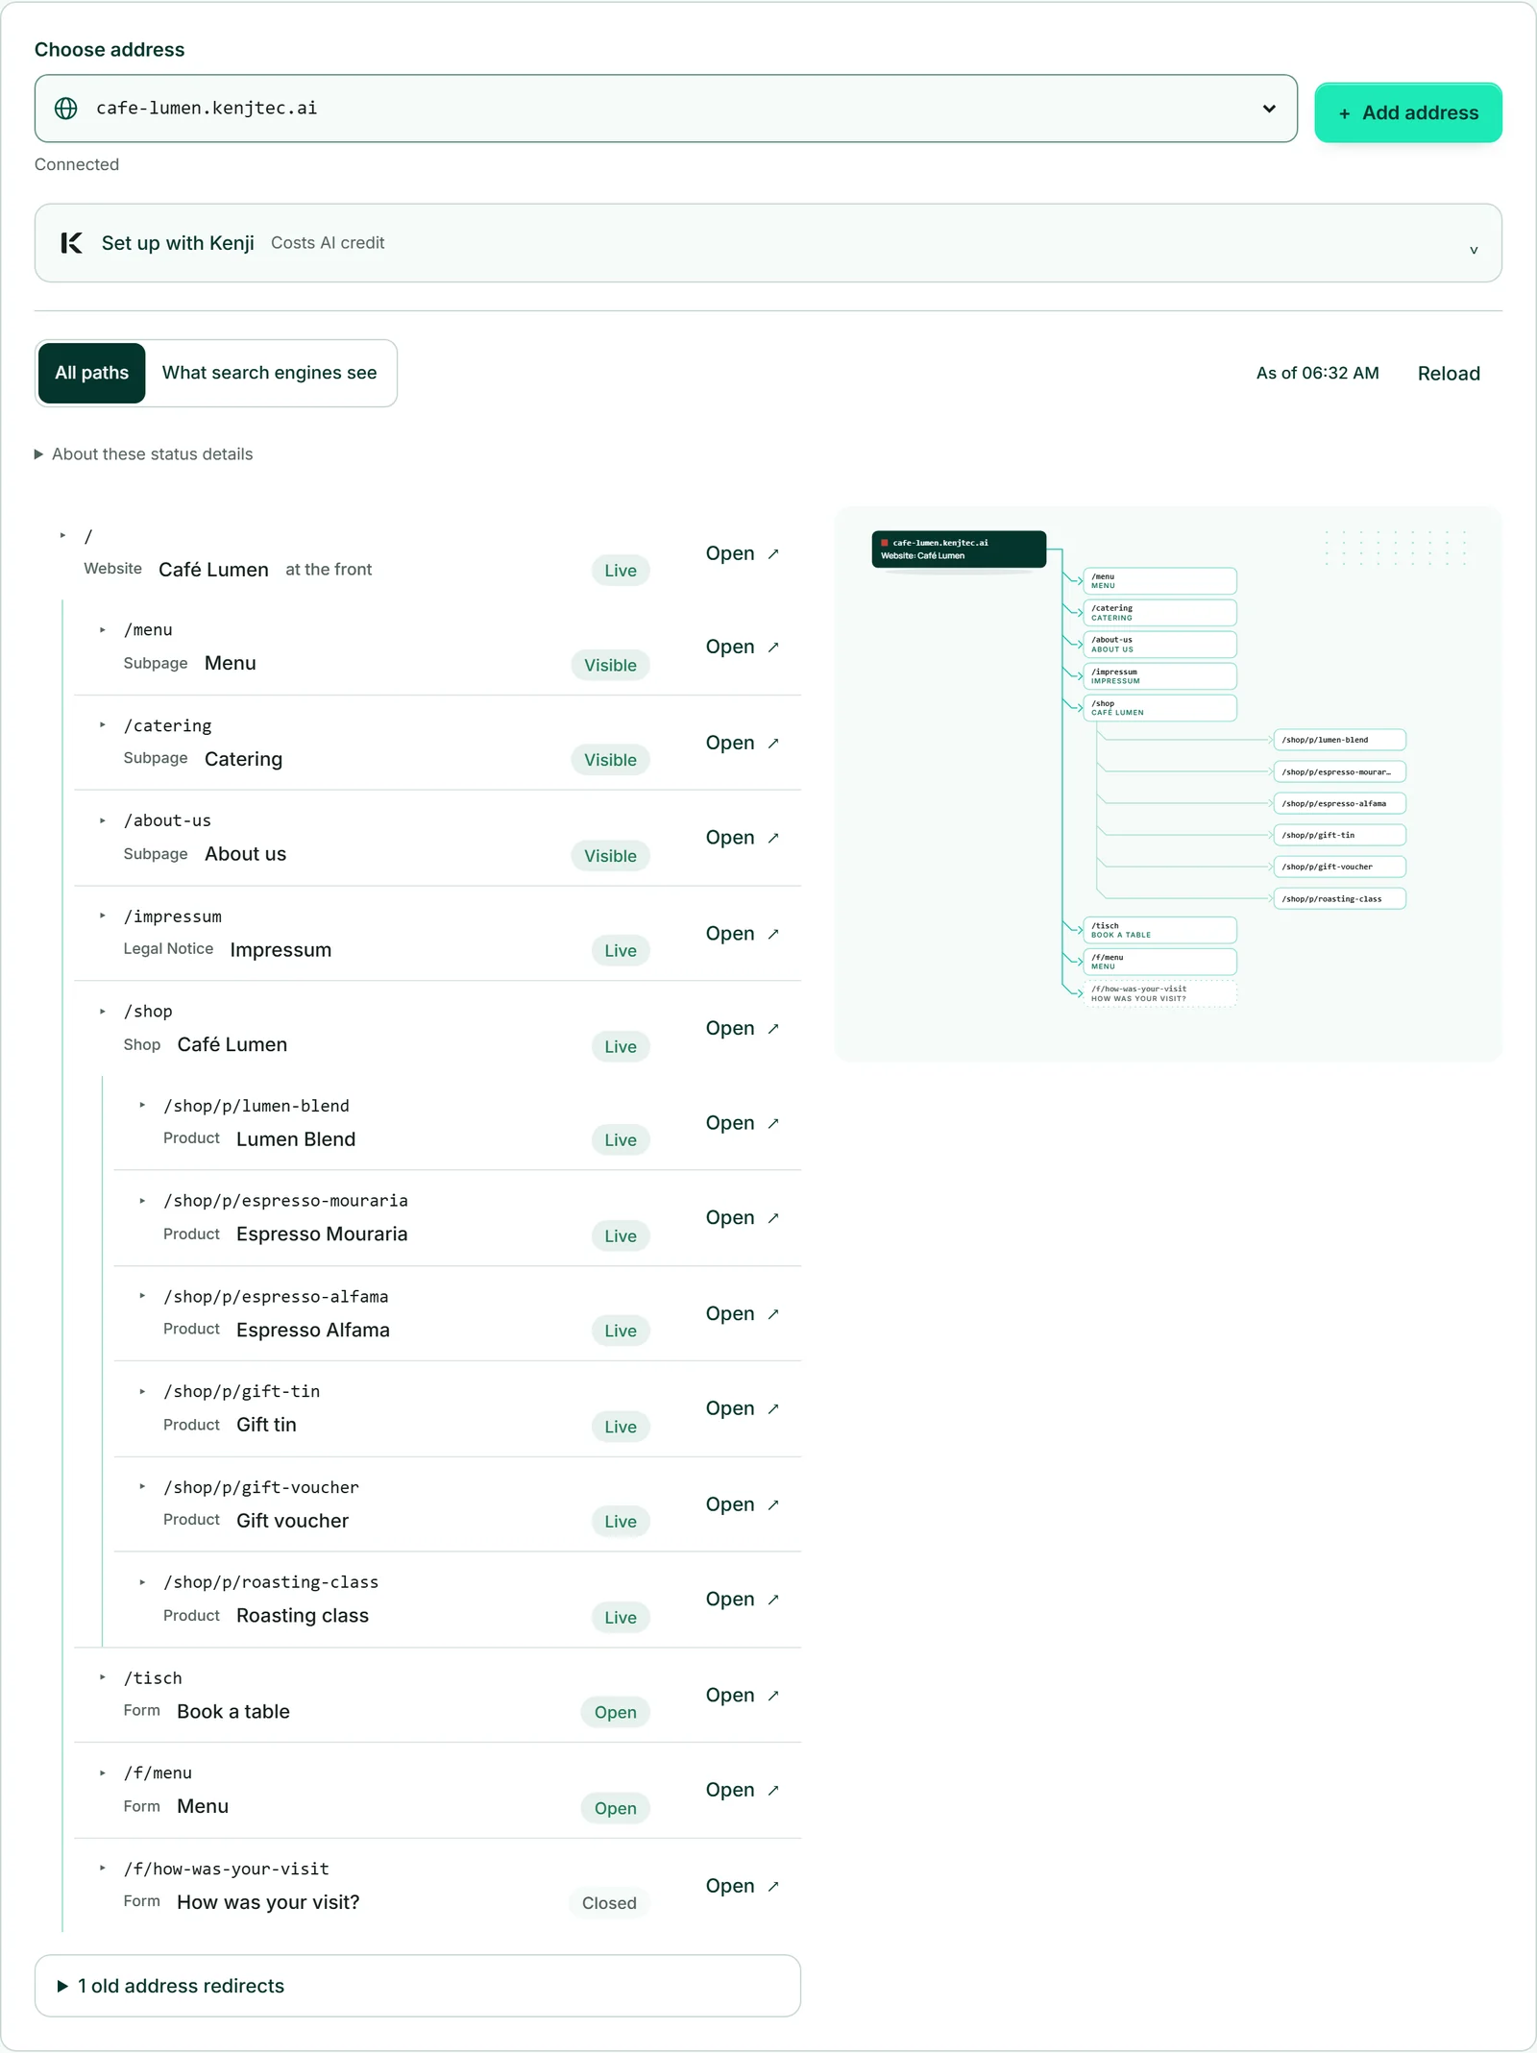Click external arrow icon for Espresso Alfama
The height and width of the screenshot is (2053, 1537).
(773, 1314)
